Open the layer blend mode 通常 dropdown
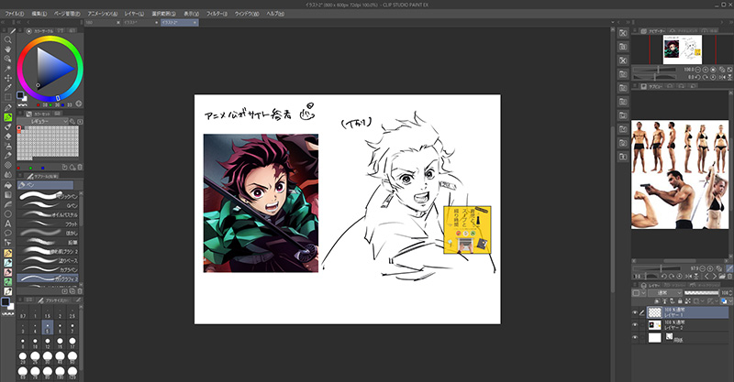 click(664, 293)
